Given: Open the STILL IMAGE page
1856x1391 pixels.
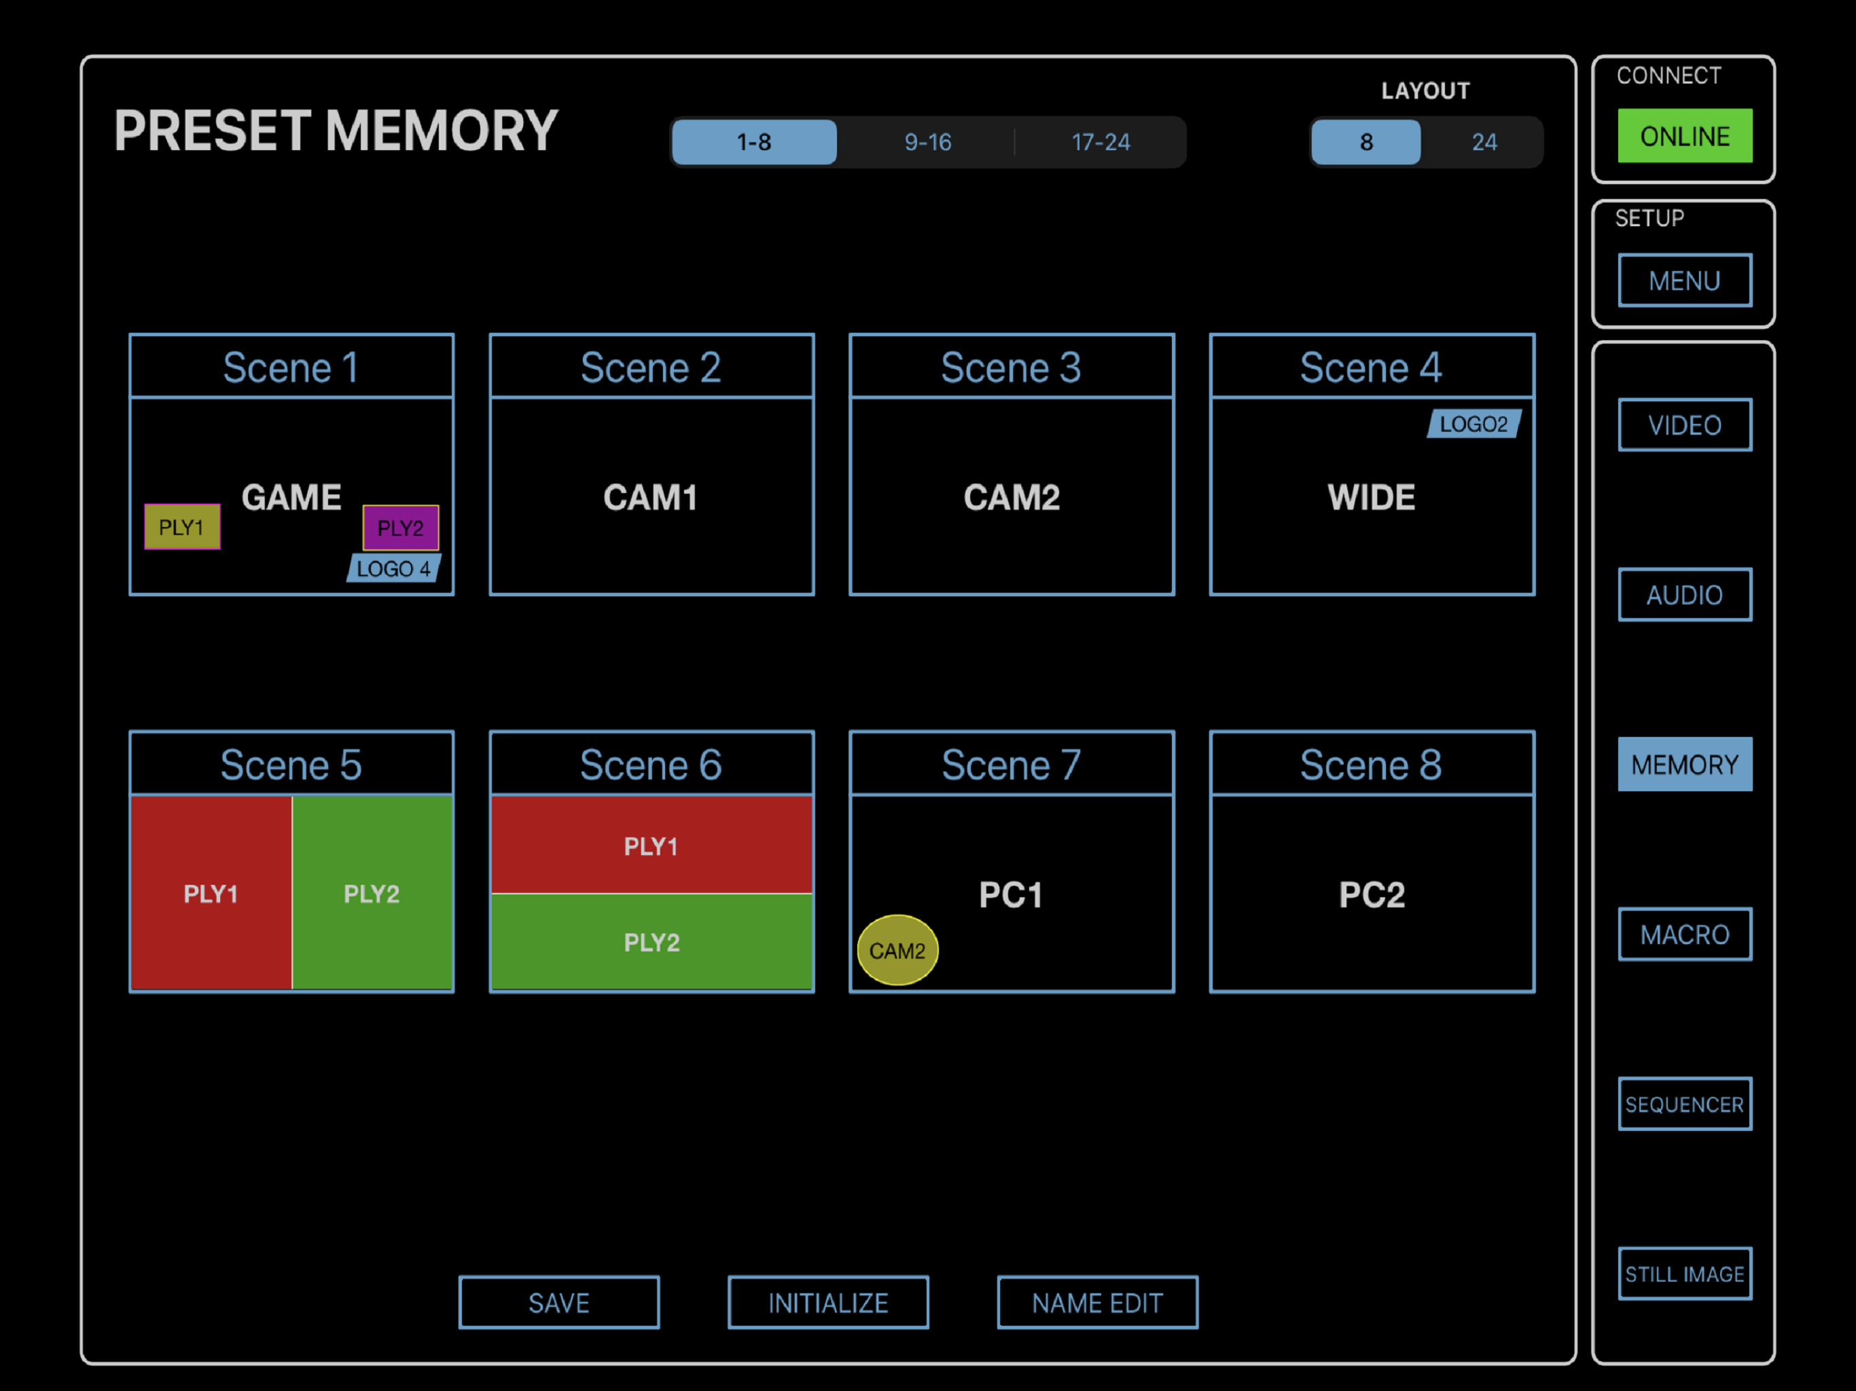Looking at the screenshot, I should coord(1684,1273).
